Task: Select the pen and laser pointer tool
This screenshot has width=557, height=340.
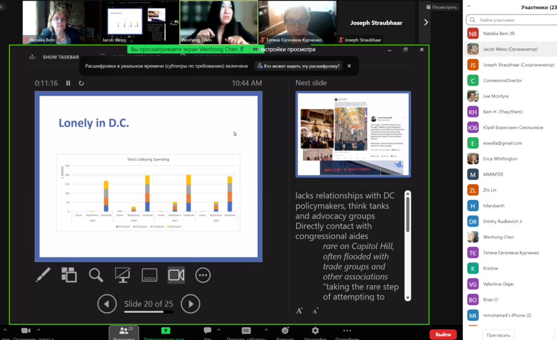Action: click(x=43, y=275)
